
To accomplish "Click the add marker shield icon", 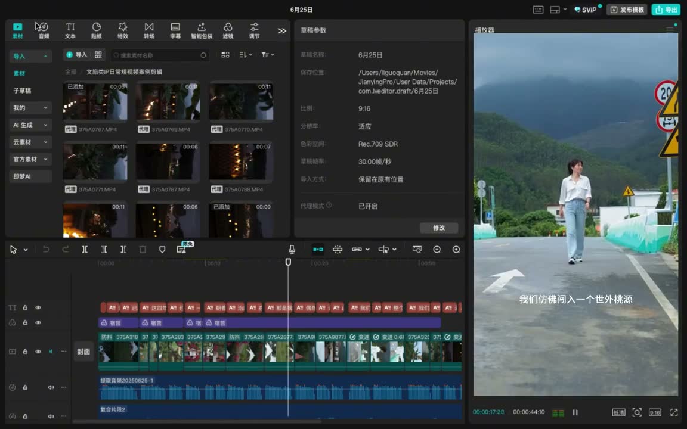I will (162, 249).
